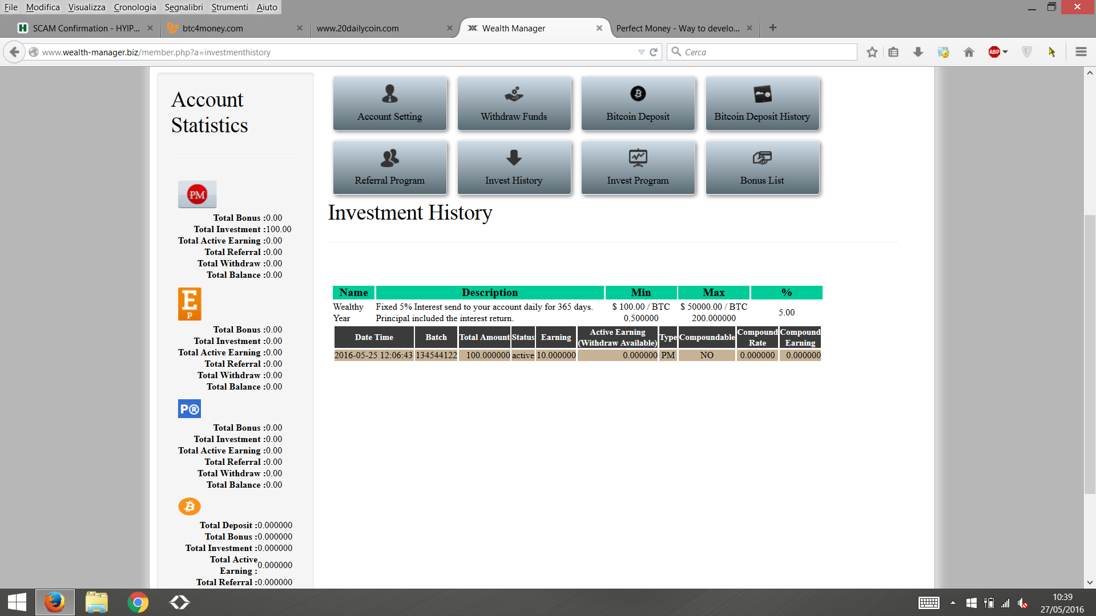
Task: Open the AdBlock Plus dropdown arrow
Action: (1005, 52)
